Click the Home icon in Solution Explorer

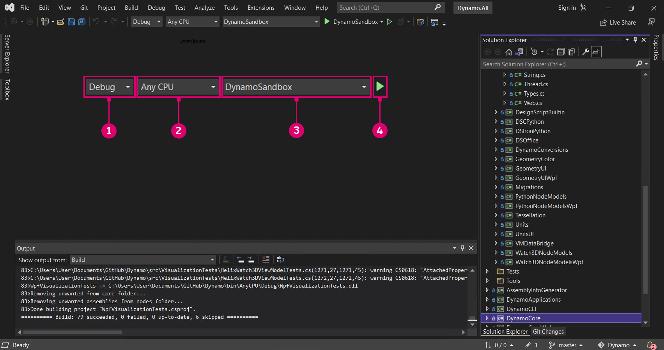point(509,52)
